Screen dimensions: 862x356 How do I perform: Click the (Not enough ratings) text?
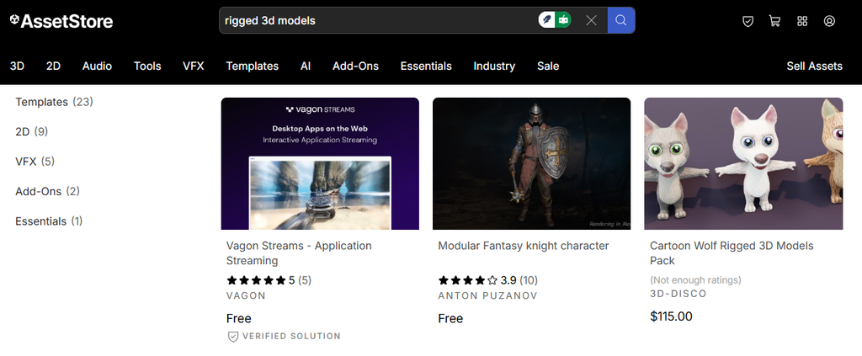click(695, 280)
